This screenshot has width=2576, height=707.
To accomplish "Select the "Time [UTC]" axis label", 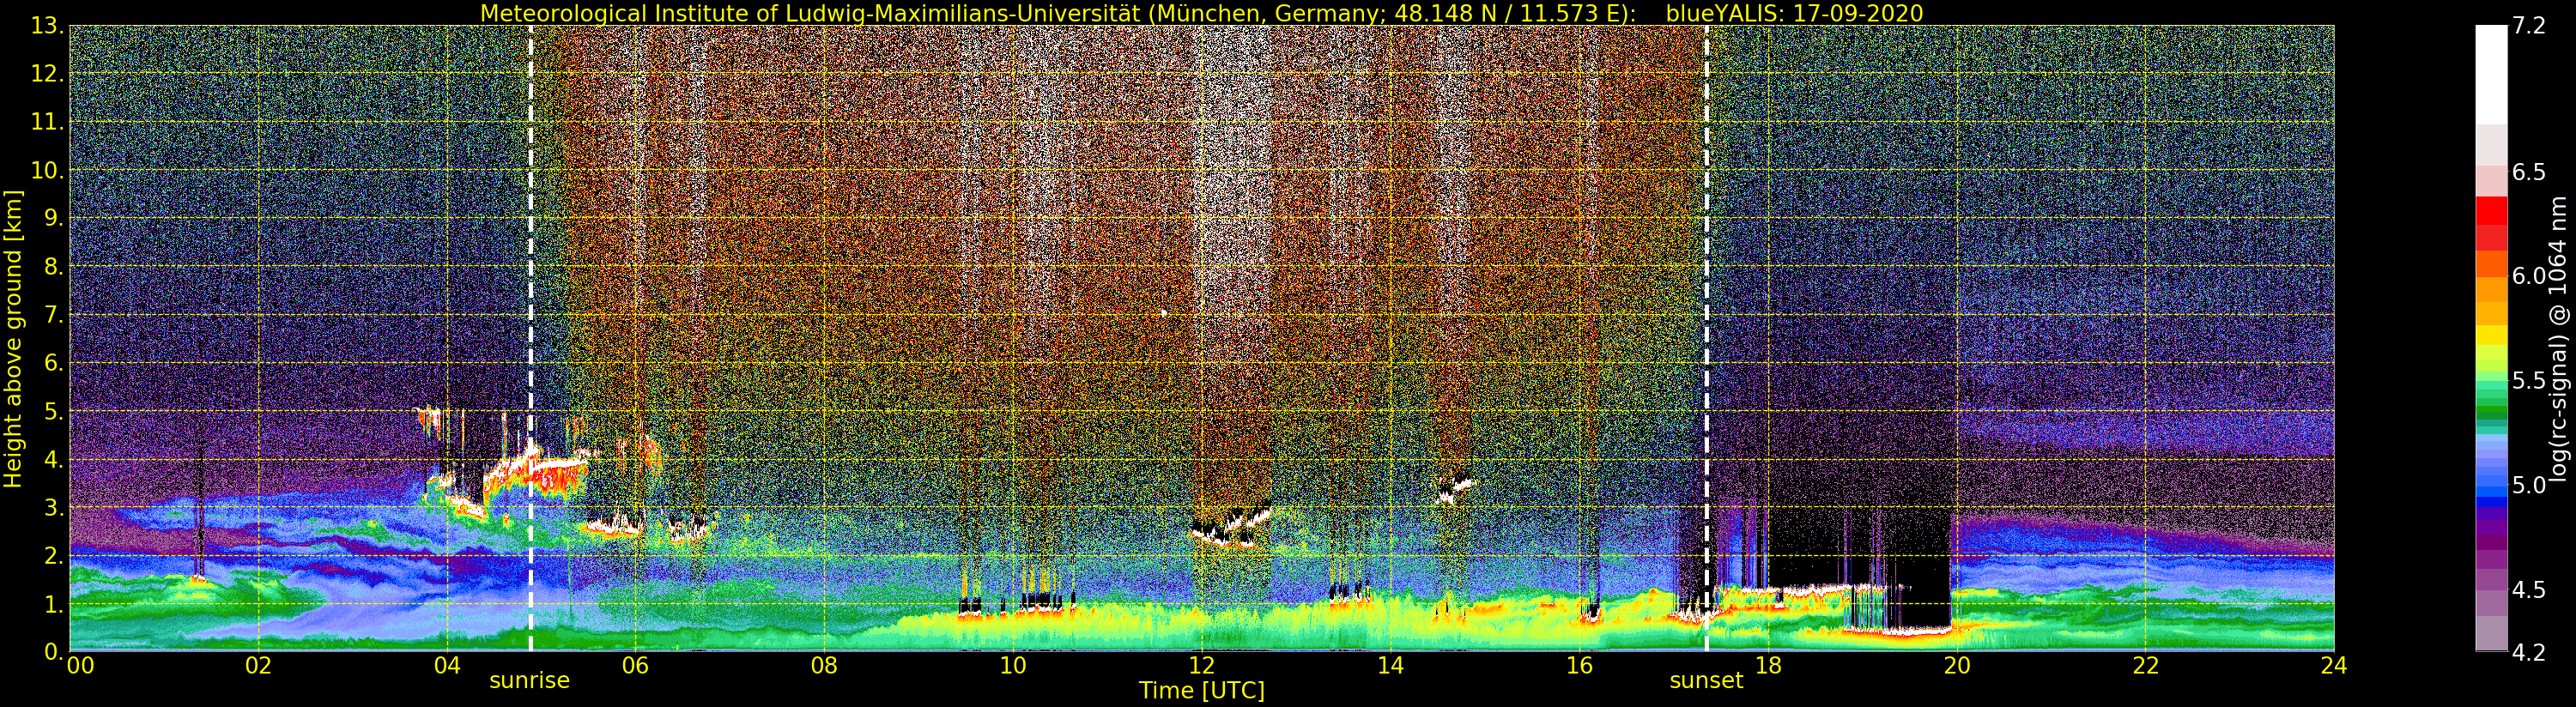I will pos(1202,691).
